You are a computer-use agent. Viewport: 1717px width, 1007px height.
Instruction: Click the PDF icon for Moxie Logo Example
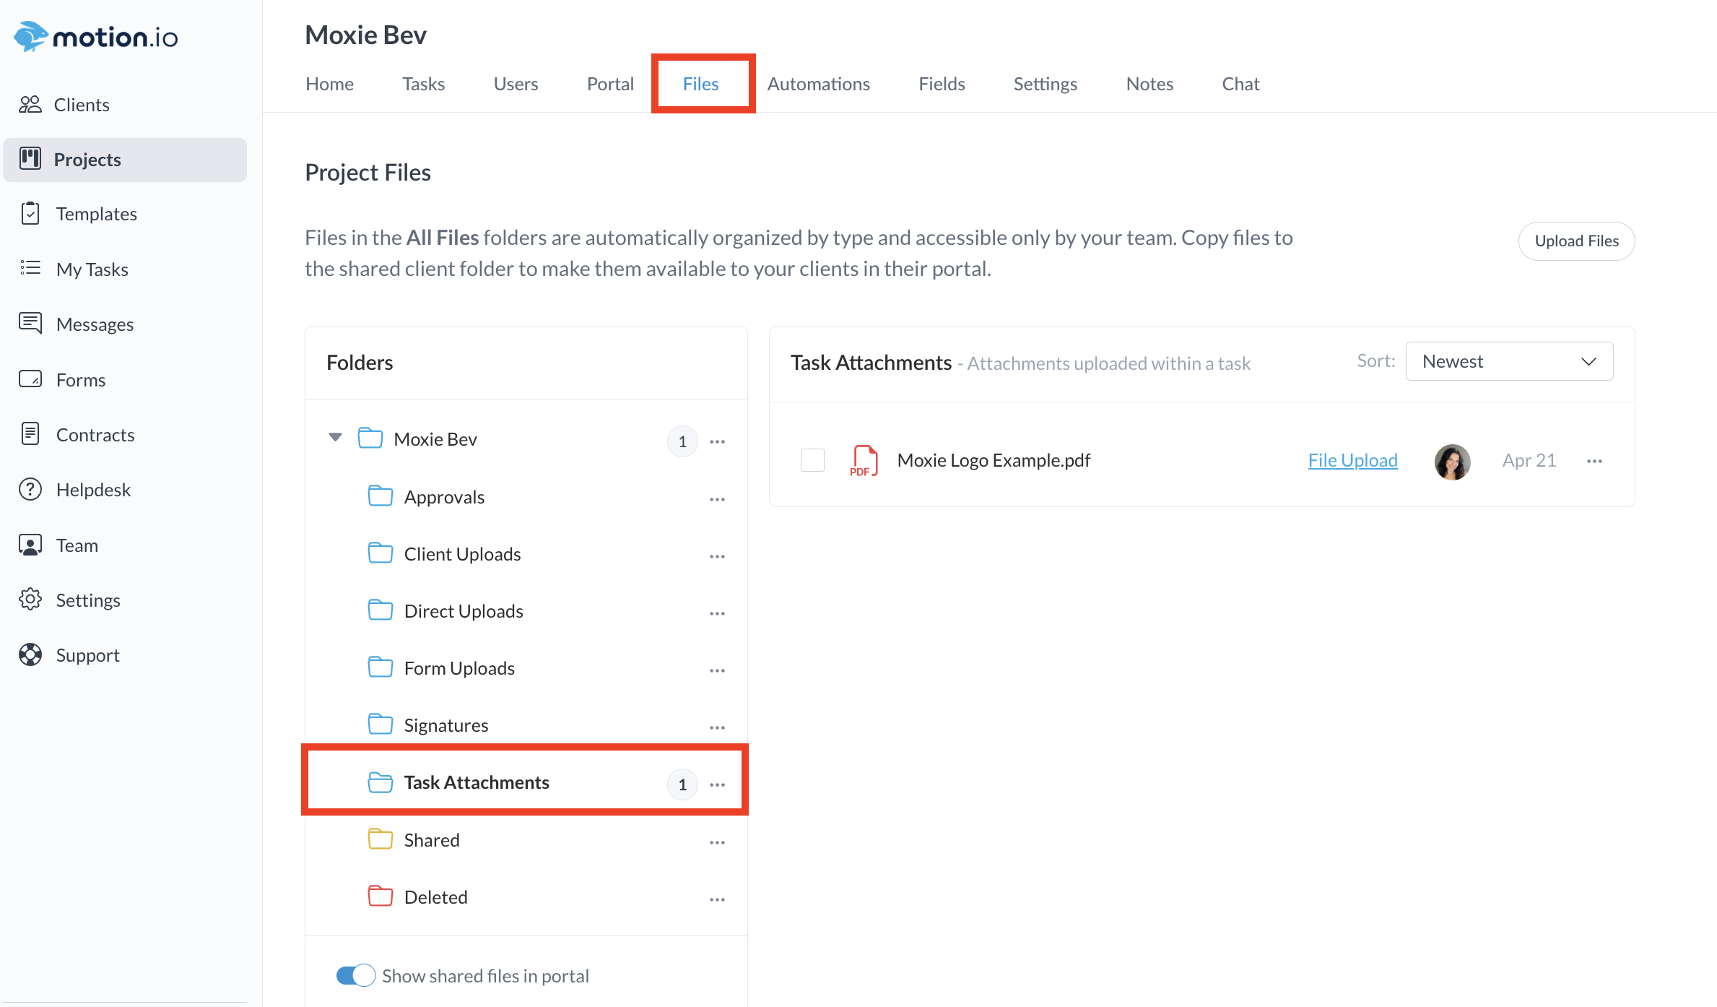pyautogui.click(x=864, y=461)
